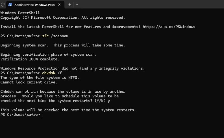Viewport: 224px width, 138px height.
Task: Click the administrator shield icon
Action: point(3,4)
